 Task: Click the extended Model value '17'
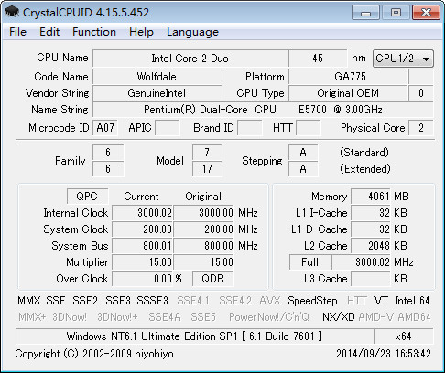207,169
